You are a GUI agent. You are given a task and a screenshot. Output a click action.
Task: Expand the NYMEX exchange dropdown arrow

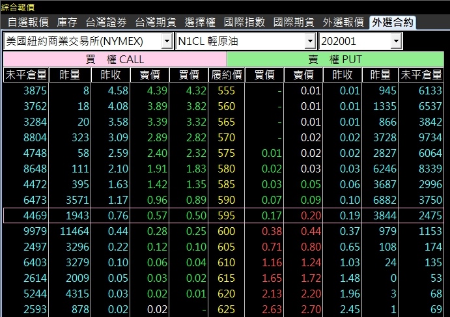point(167,41)
